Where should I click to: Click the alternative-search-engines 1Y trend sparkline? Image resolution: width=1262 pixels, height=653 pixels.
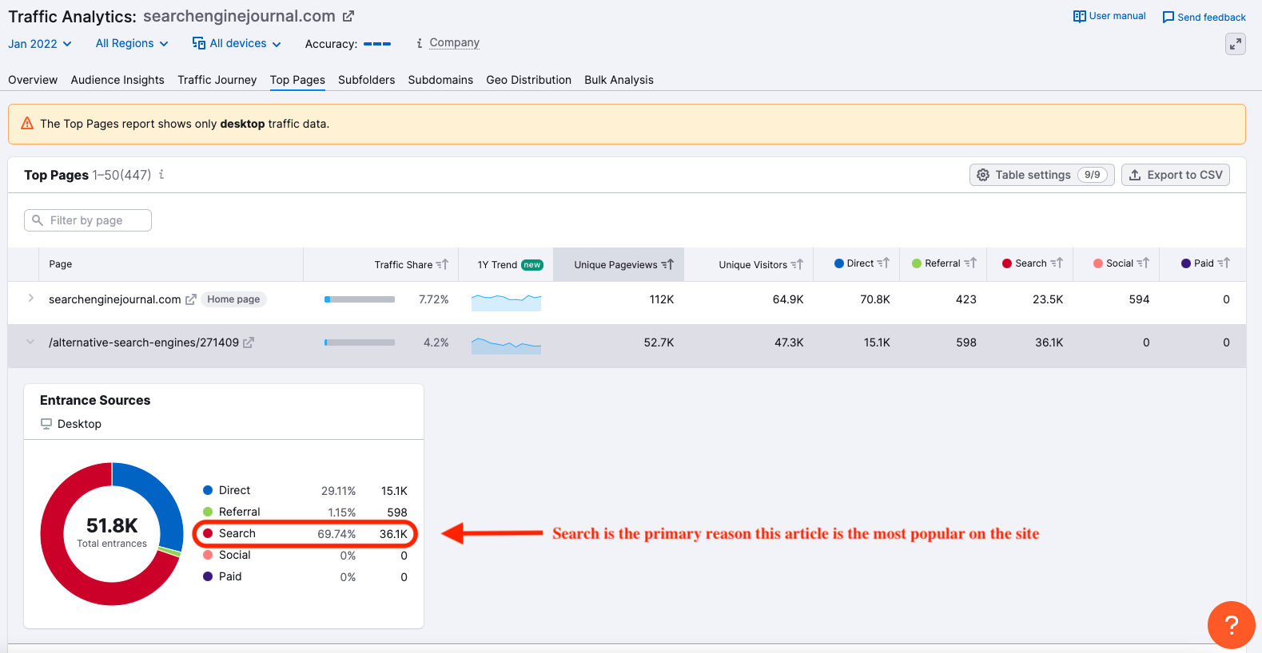506,345
